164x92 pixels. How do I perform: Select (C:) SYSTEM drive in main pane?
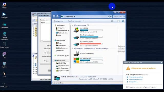click(x=88, y=30)
